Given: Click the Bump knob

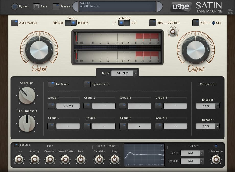Looking at the screenshot, I should [x=115, y=159].
